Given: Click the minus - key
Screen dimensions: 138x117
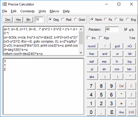Looking at the screenshot, I should pos(132,104).
